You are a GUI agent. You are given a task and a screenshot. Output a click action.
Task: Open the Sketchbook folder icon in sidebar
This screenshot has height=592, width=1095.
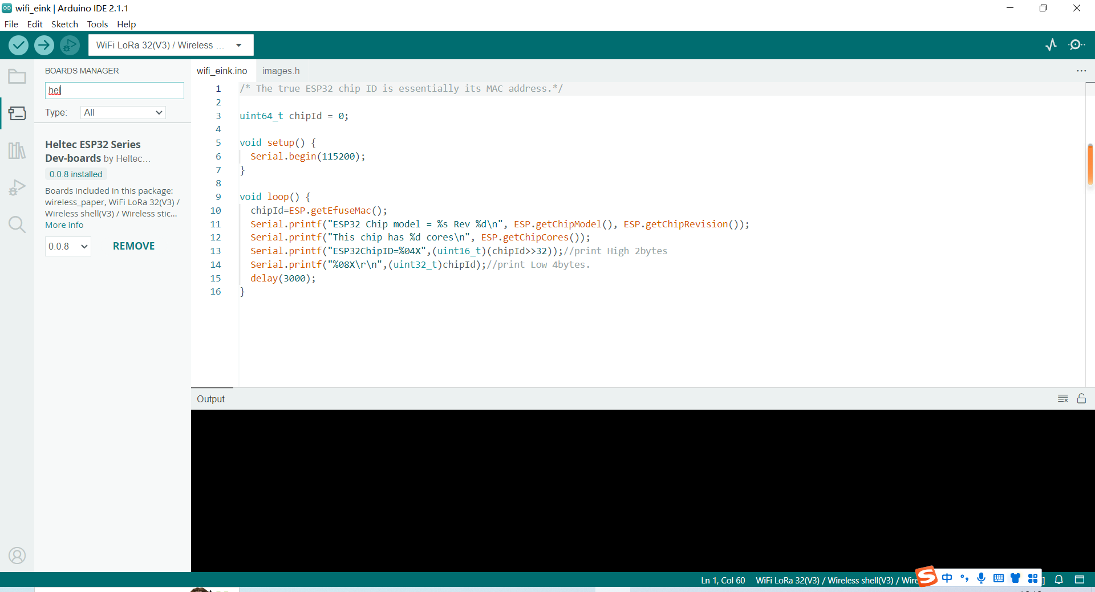point(17,76)
